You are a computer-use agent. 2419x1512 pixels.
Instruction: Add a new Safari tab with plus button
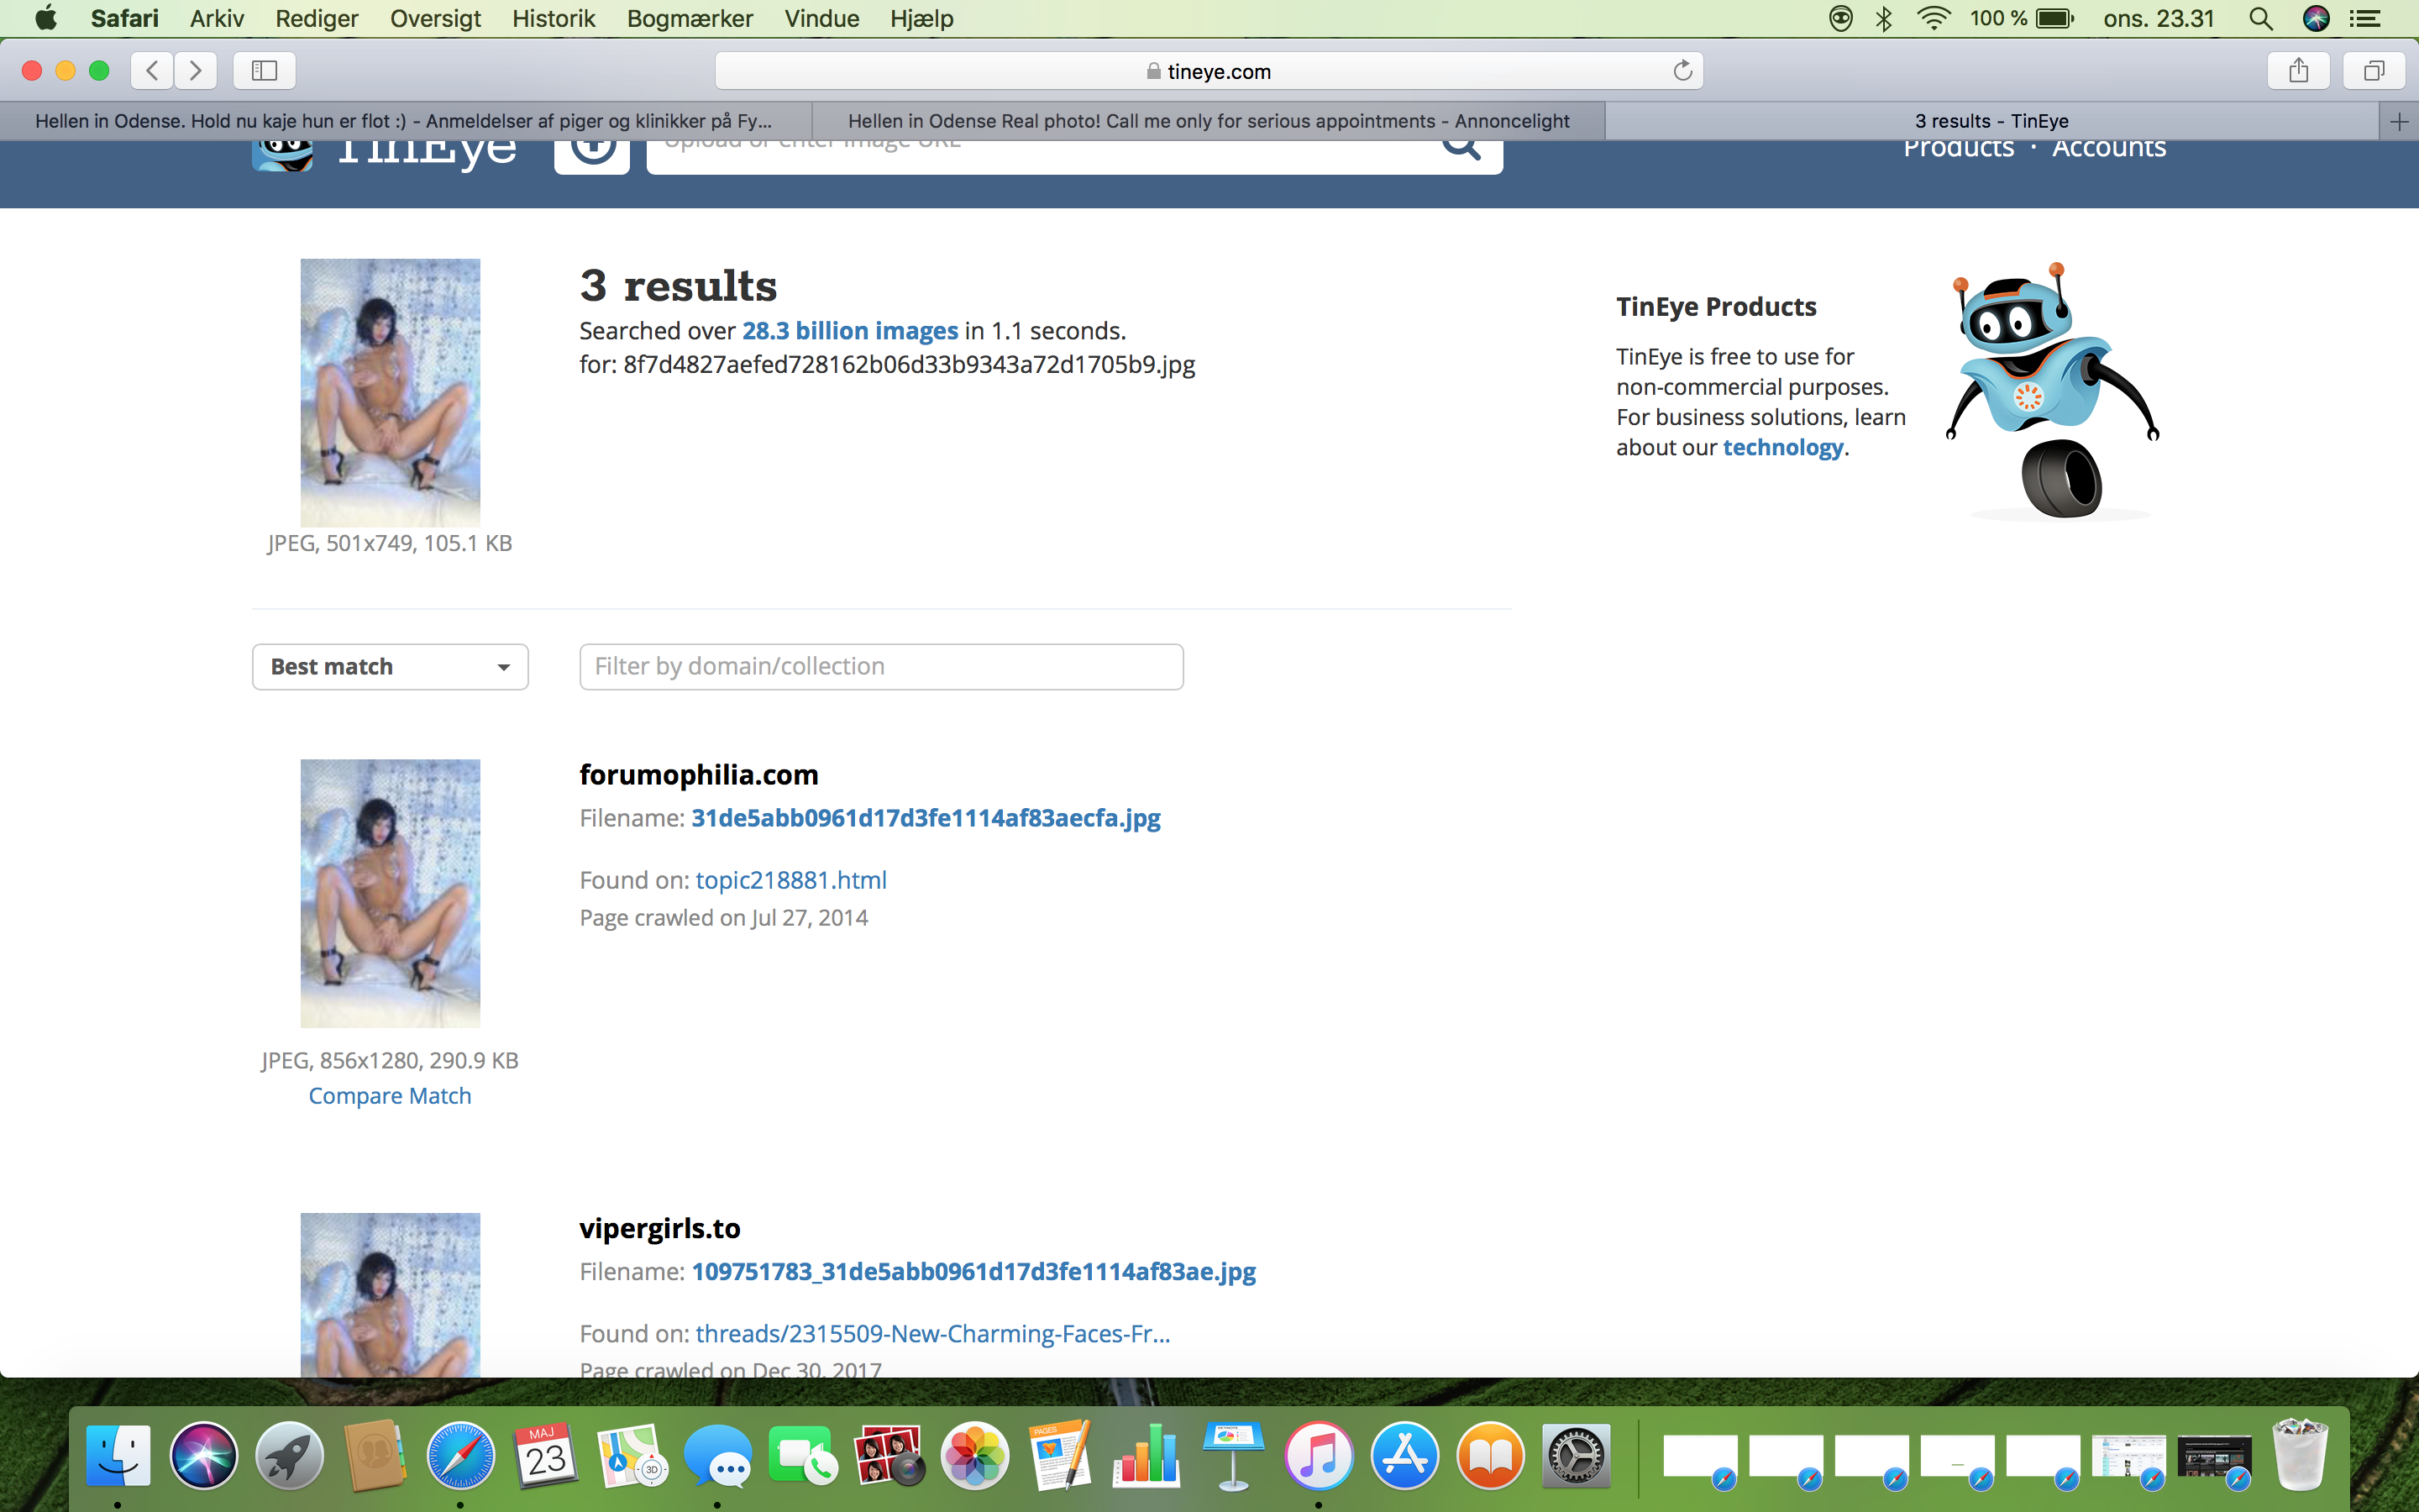tap(2398, 121)
